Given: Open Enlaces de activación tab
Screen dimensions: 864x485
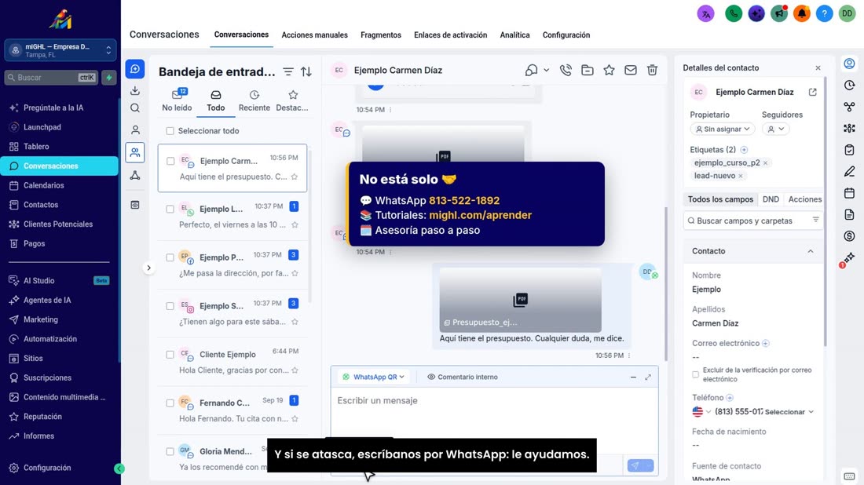Looking at the screenshot, I should click(450, 35).
